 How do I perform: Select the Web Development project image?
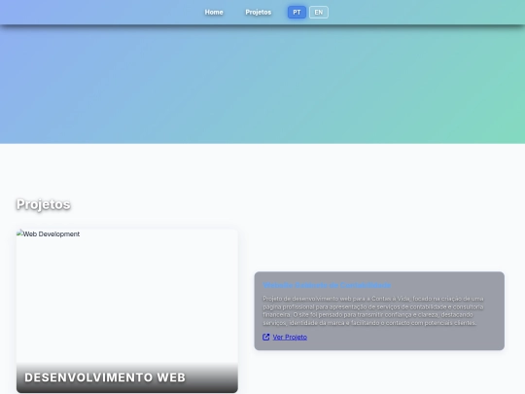pos(127,310)
